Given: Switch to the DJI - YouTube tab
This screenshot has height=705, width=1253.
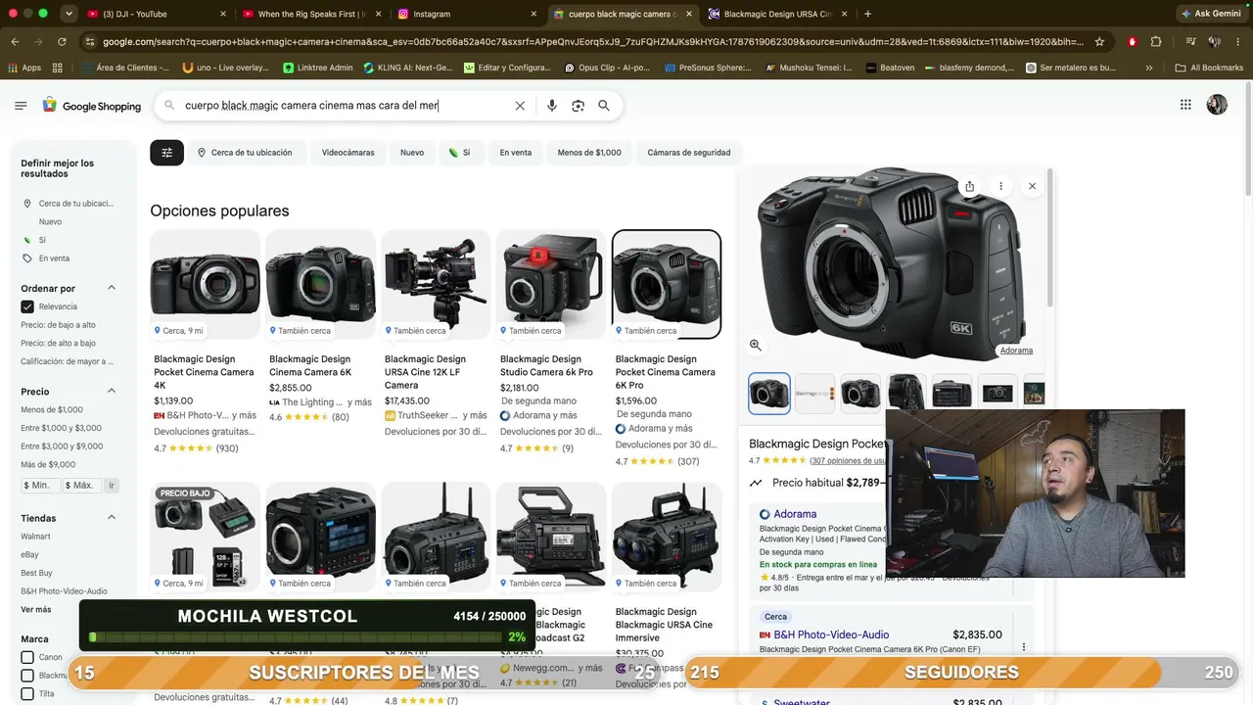Looking at the screenshot, I should click(x=155, y=14).
